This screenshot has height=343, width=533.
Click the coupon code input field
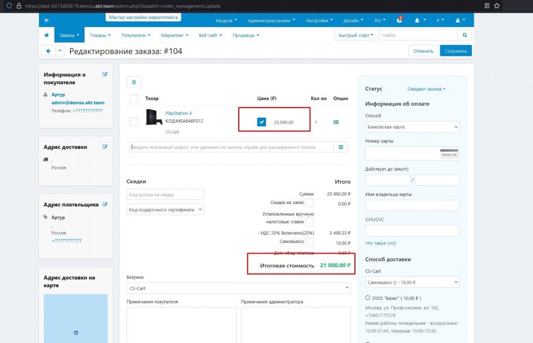click(x=165, y=194)
